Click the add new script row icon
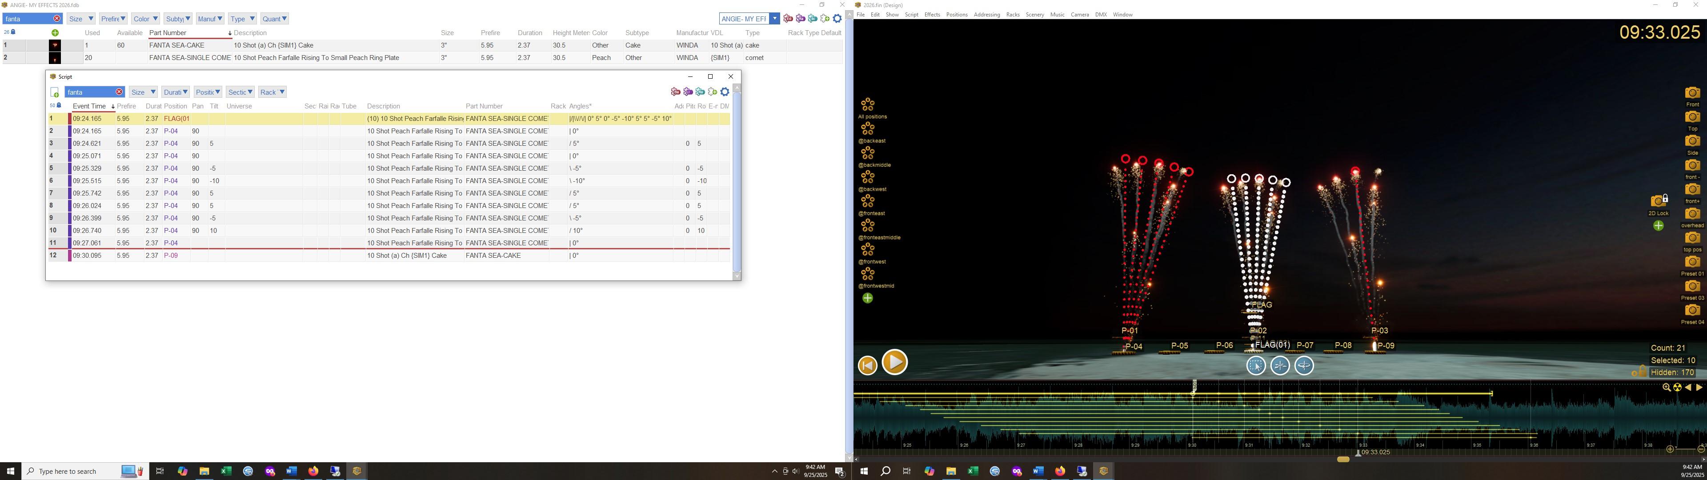This screenshot has height=480, width=1707. (55, 93)
